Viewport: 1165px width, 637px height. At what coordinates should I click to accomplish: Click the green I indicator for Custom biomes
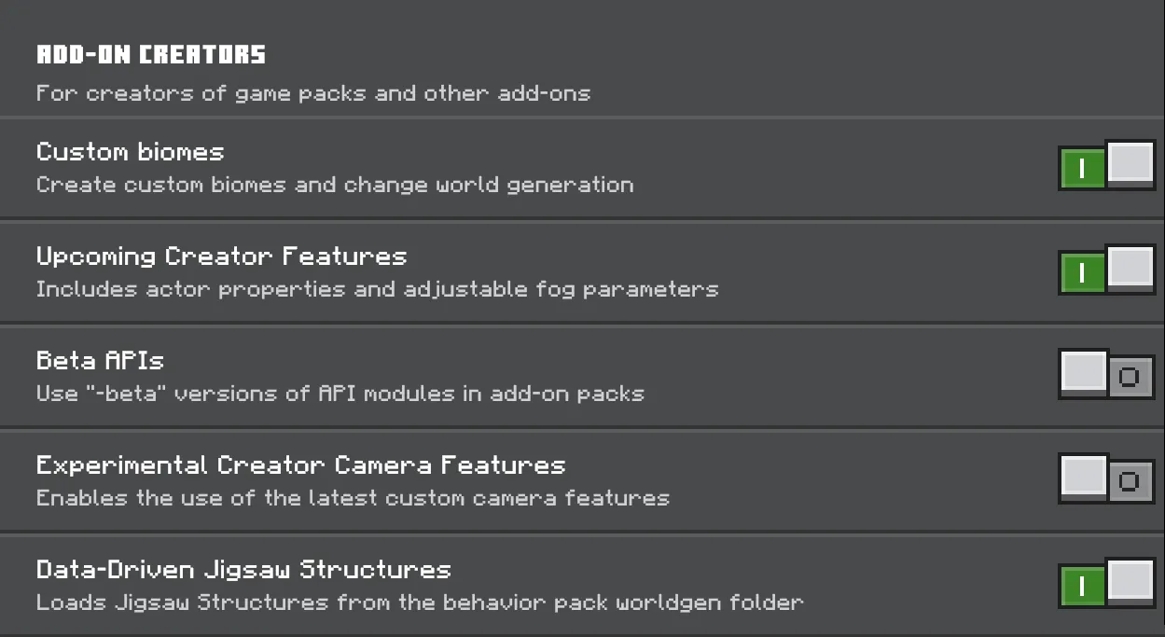[x=1082, y=170]
